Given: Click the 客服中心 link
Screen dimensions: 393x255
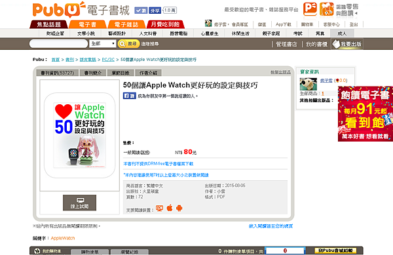Looking at the screenshot, I should 331,24.
